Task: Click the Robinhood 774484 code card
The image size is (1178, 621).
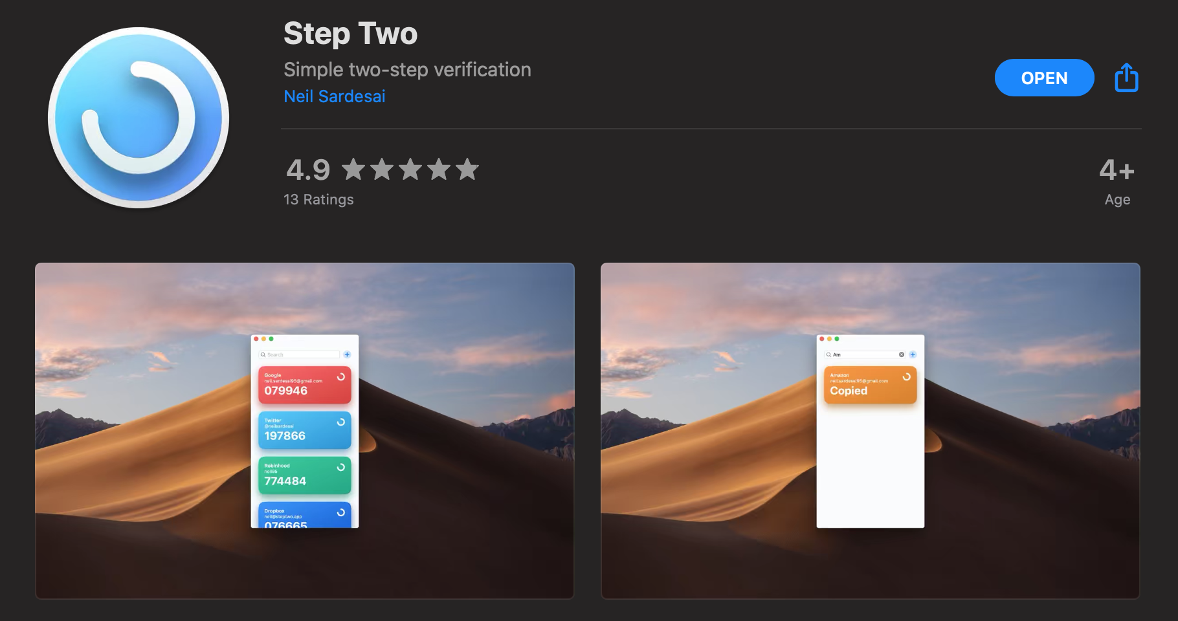Action: (305, 475)
